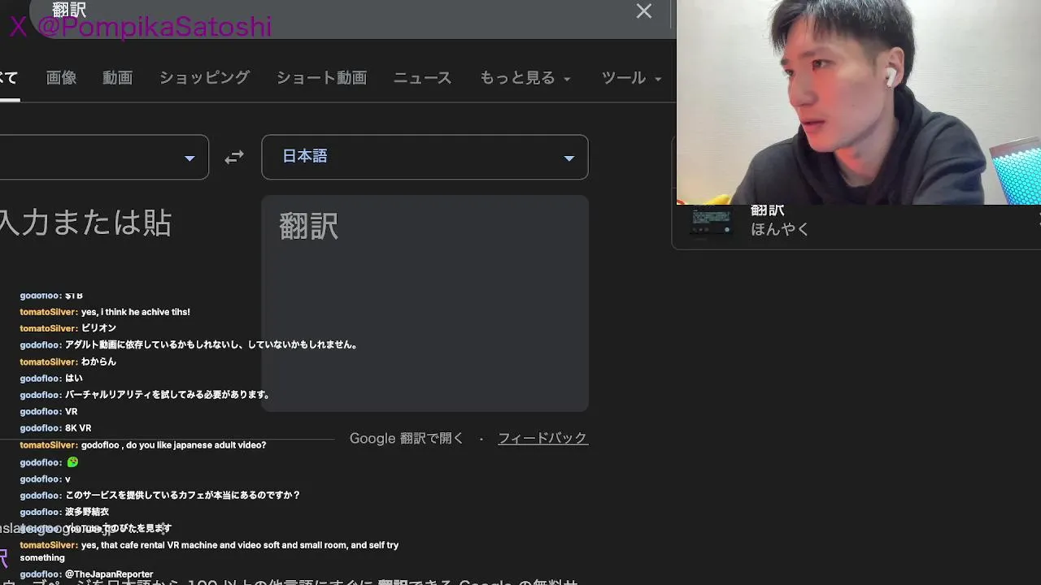
Task: Click the green emoji in godofloo's message
Action: [x=72, y=462]
